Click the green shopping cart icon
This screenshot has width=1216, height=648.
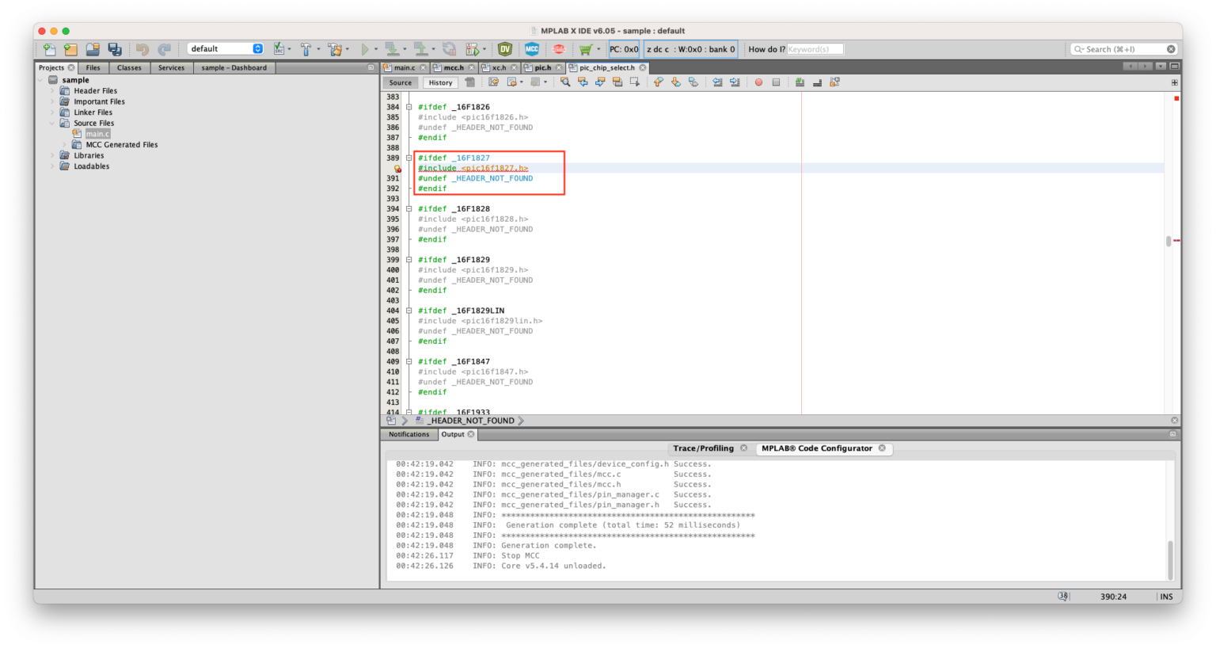coord(585,49)
